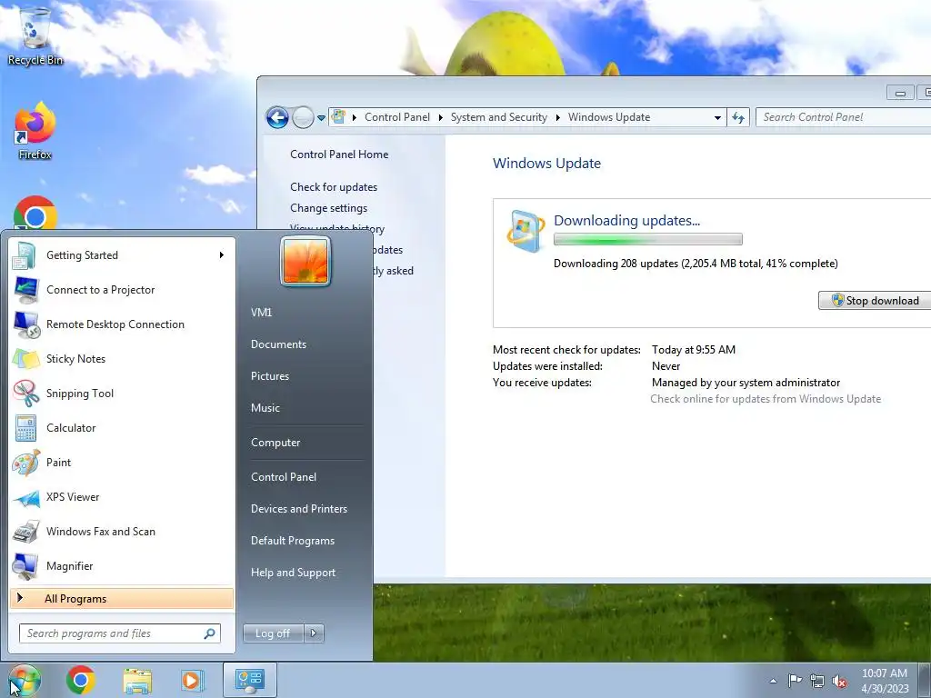931x698 pixels.
Task: Click the Windows Fax and Scan icon
Action: 25,532
